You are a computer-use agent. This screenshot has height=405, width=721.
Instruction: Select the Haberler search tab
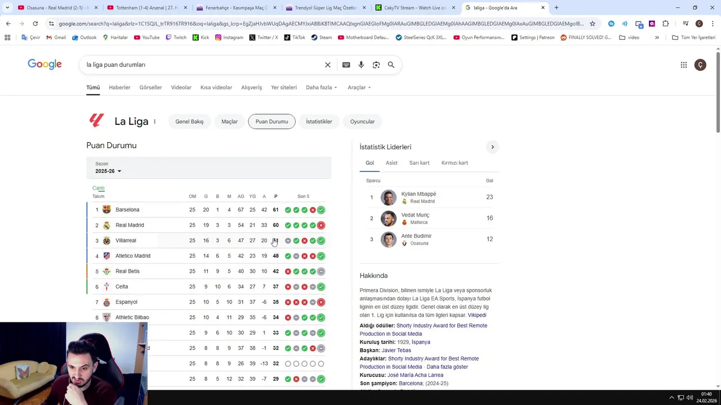(x=119, y=87)
